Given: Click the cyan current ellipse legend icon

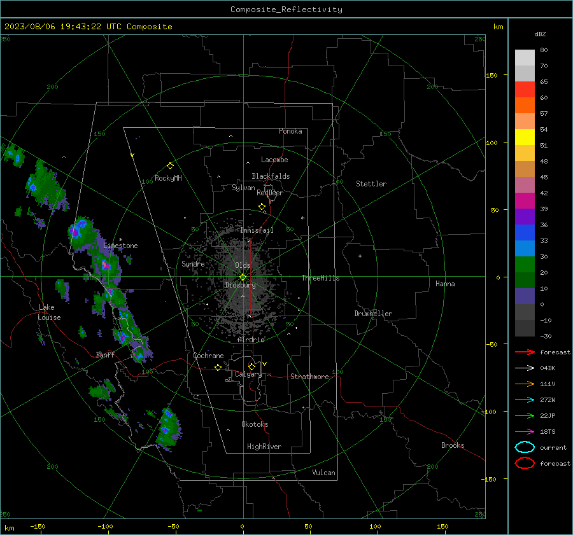Looking at the screenshot, I should (525, 447).
